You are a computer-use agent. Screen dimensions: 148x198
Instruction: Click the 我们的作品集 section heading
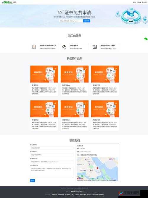[74, 58]
